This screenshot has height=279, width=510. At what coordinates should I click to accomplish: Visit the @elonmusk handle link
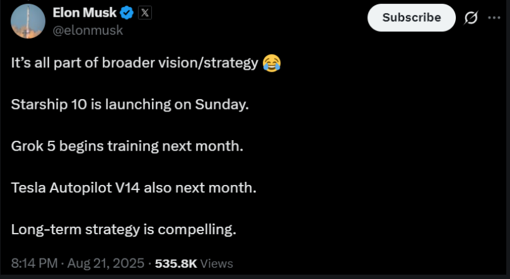pos(88,31)
